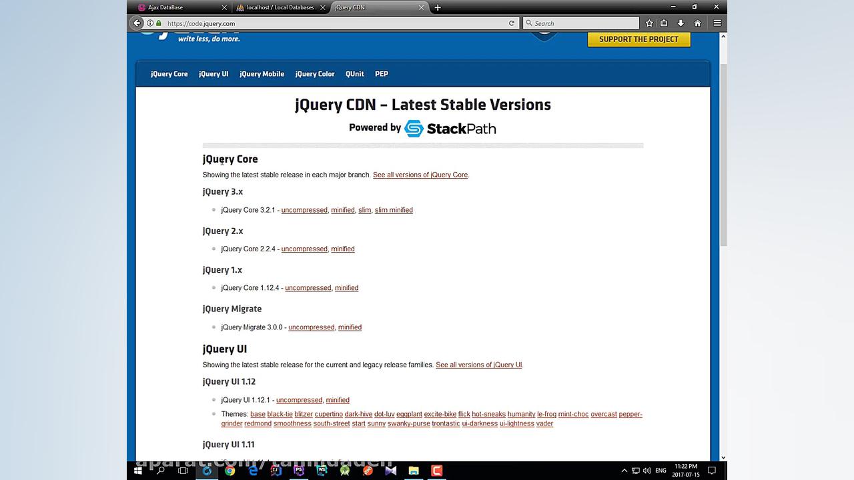
Task: Close the localhost / Local Databases tab
Action: point(323,7)
